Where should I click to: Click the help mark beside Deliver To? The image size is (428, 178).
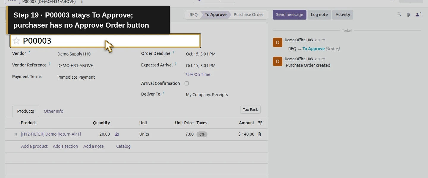point(163,93)
